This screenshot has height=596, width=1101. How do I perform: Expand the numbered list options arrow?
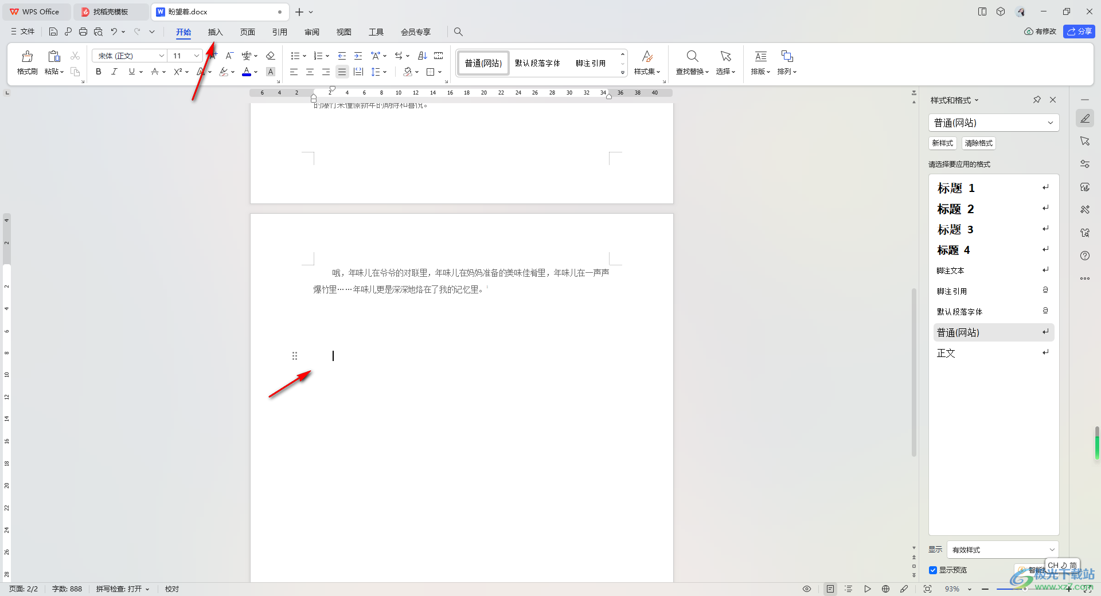[327, 56]
